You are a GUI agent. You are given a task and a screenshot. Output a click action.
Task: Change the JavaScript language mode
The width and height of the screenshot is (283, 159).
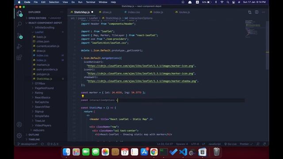coord(214,144)
